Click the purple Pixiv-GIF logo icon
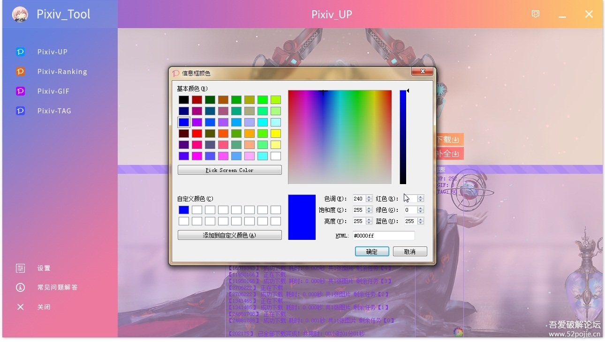Image resolution: width=605 pixels, height=342 pixels. (x=20, y=91)
